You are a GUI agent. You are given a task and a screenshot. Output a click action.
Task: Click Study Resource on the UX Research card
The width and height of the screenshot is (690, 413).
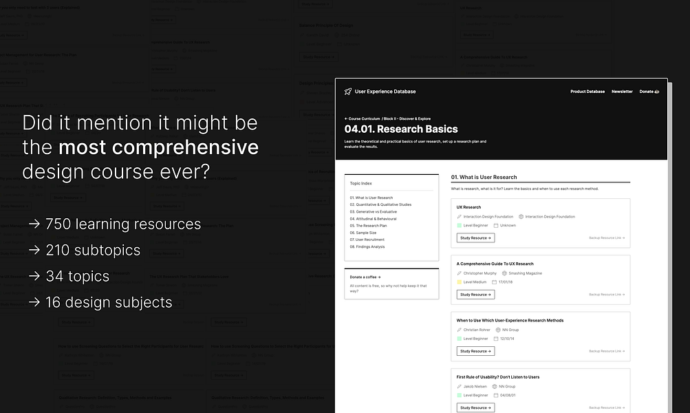pyautogui.click(x=475, y=238)
